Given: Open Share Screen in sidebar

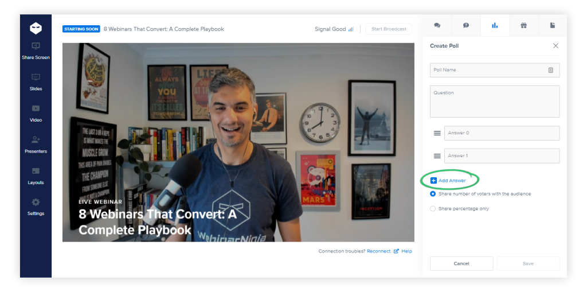Looking at the screenshot, I should point(36,51).
